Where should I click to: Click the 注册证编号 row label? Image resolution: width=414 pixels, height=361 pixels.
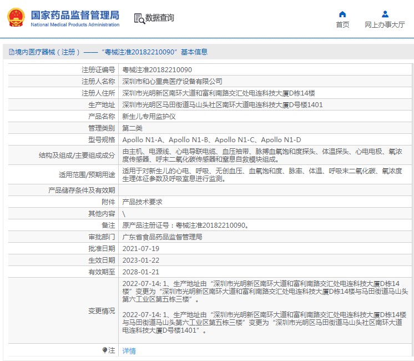pyautogui.click(x=98, y=70)
